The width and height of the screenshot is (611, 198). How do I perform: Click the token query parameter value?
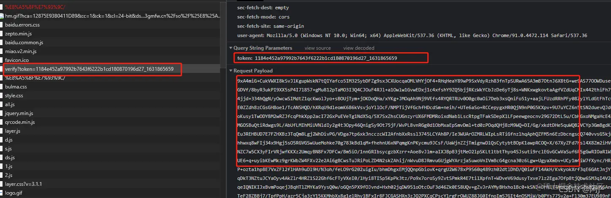325,58
